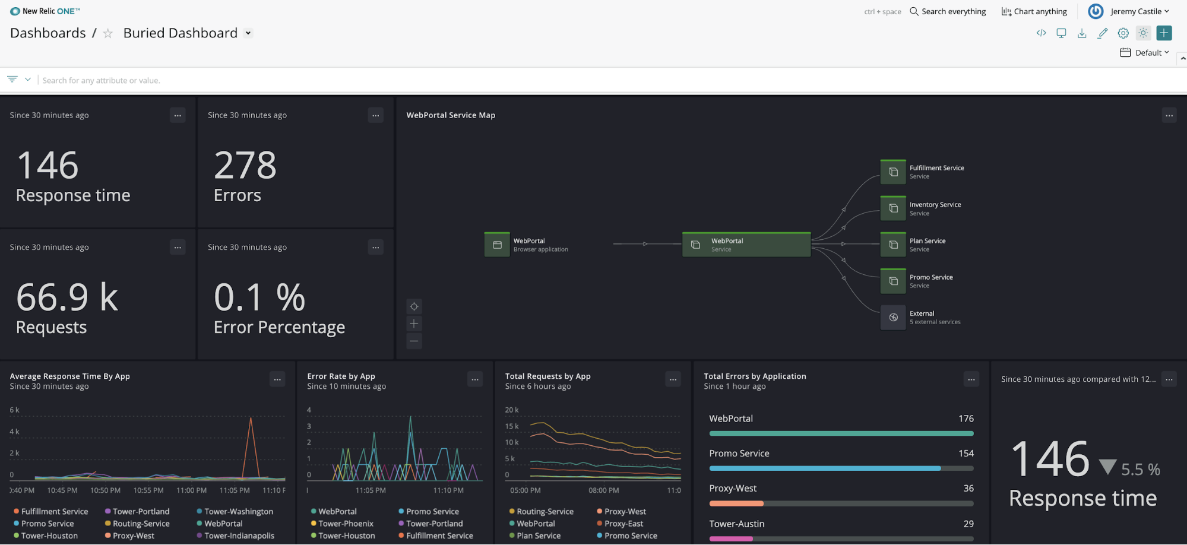Click the filter icon in the search bar
Viewport: 1187px width, 545px height.
(x=12, y=80)
